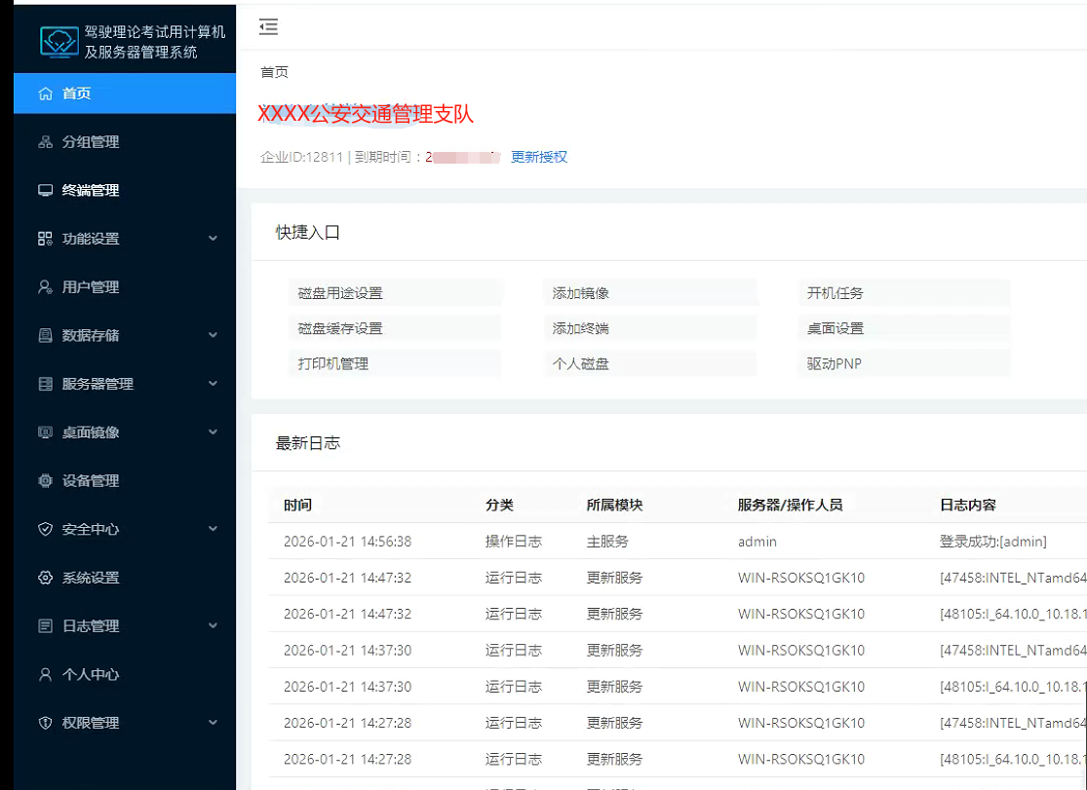Viewport: 1087px width, 790px height.
Task: Click the 更新授权 link
Action: pyautogui.click(x=539, y=157)
